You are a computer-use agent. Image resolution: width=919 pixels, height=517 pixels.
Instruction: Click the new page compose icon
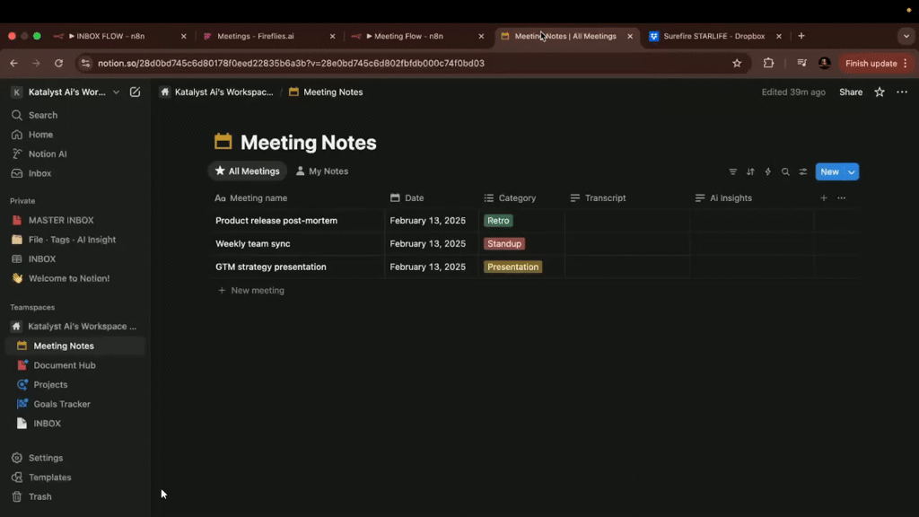click(136, 92)
